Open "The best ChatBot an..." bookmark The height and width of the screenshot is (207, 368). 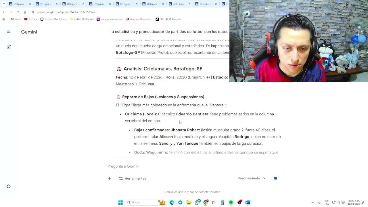pyautogui.click(x=53, y=19)
